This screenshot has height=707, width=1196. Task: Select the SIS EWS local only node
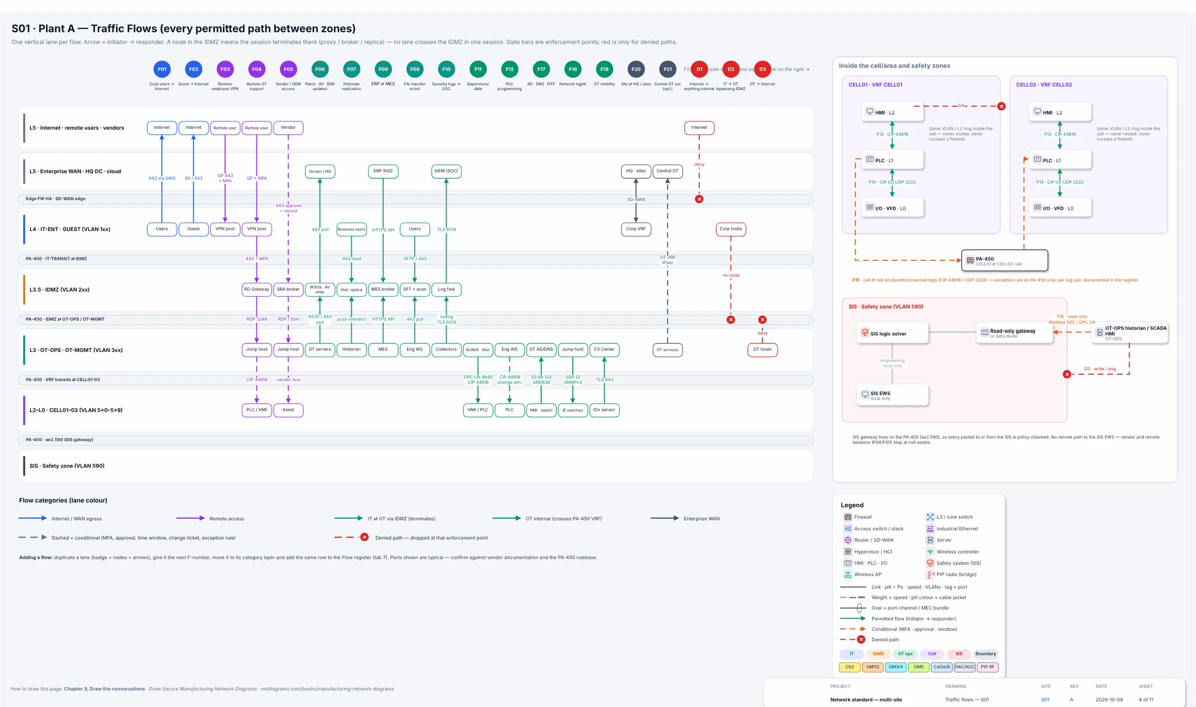892,395
